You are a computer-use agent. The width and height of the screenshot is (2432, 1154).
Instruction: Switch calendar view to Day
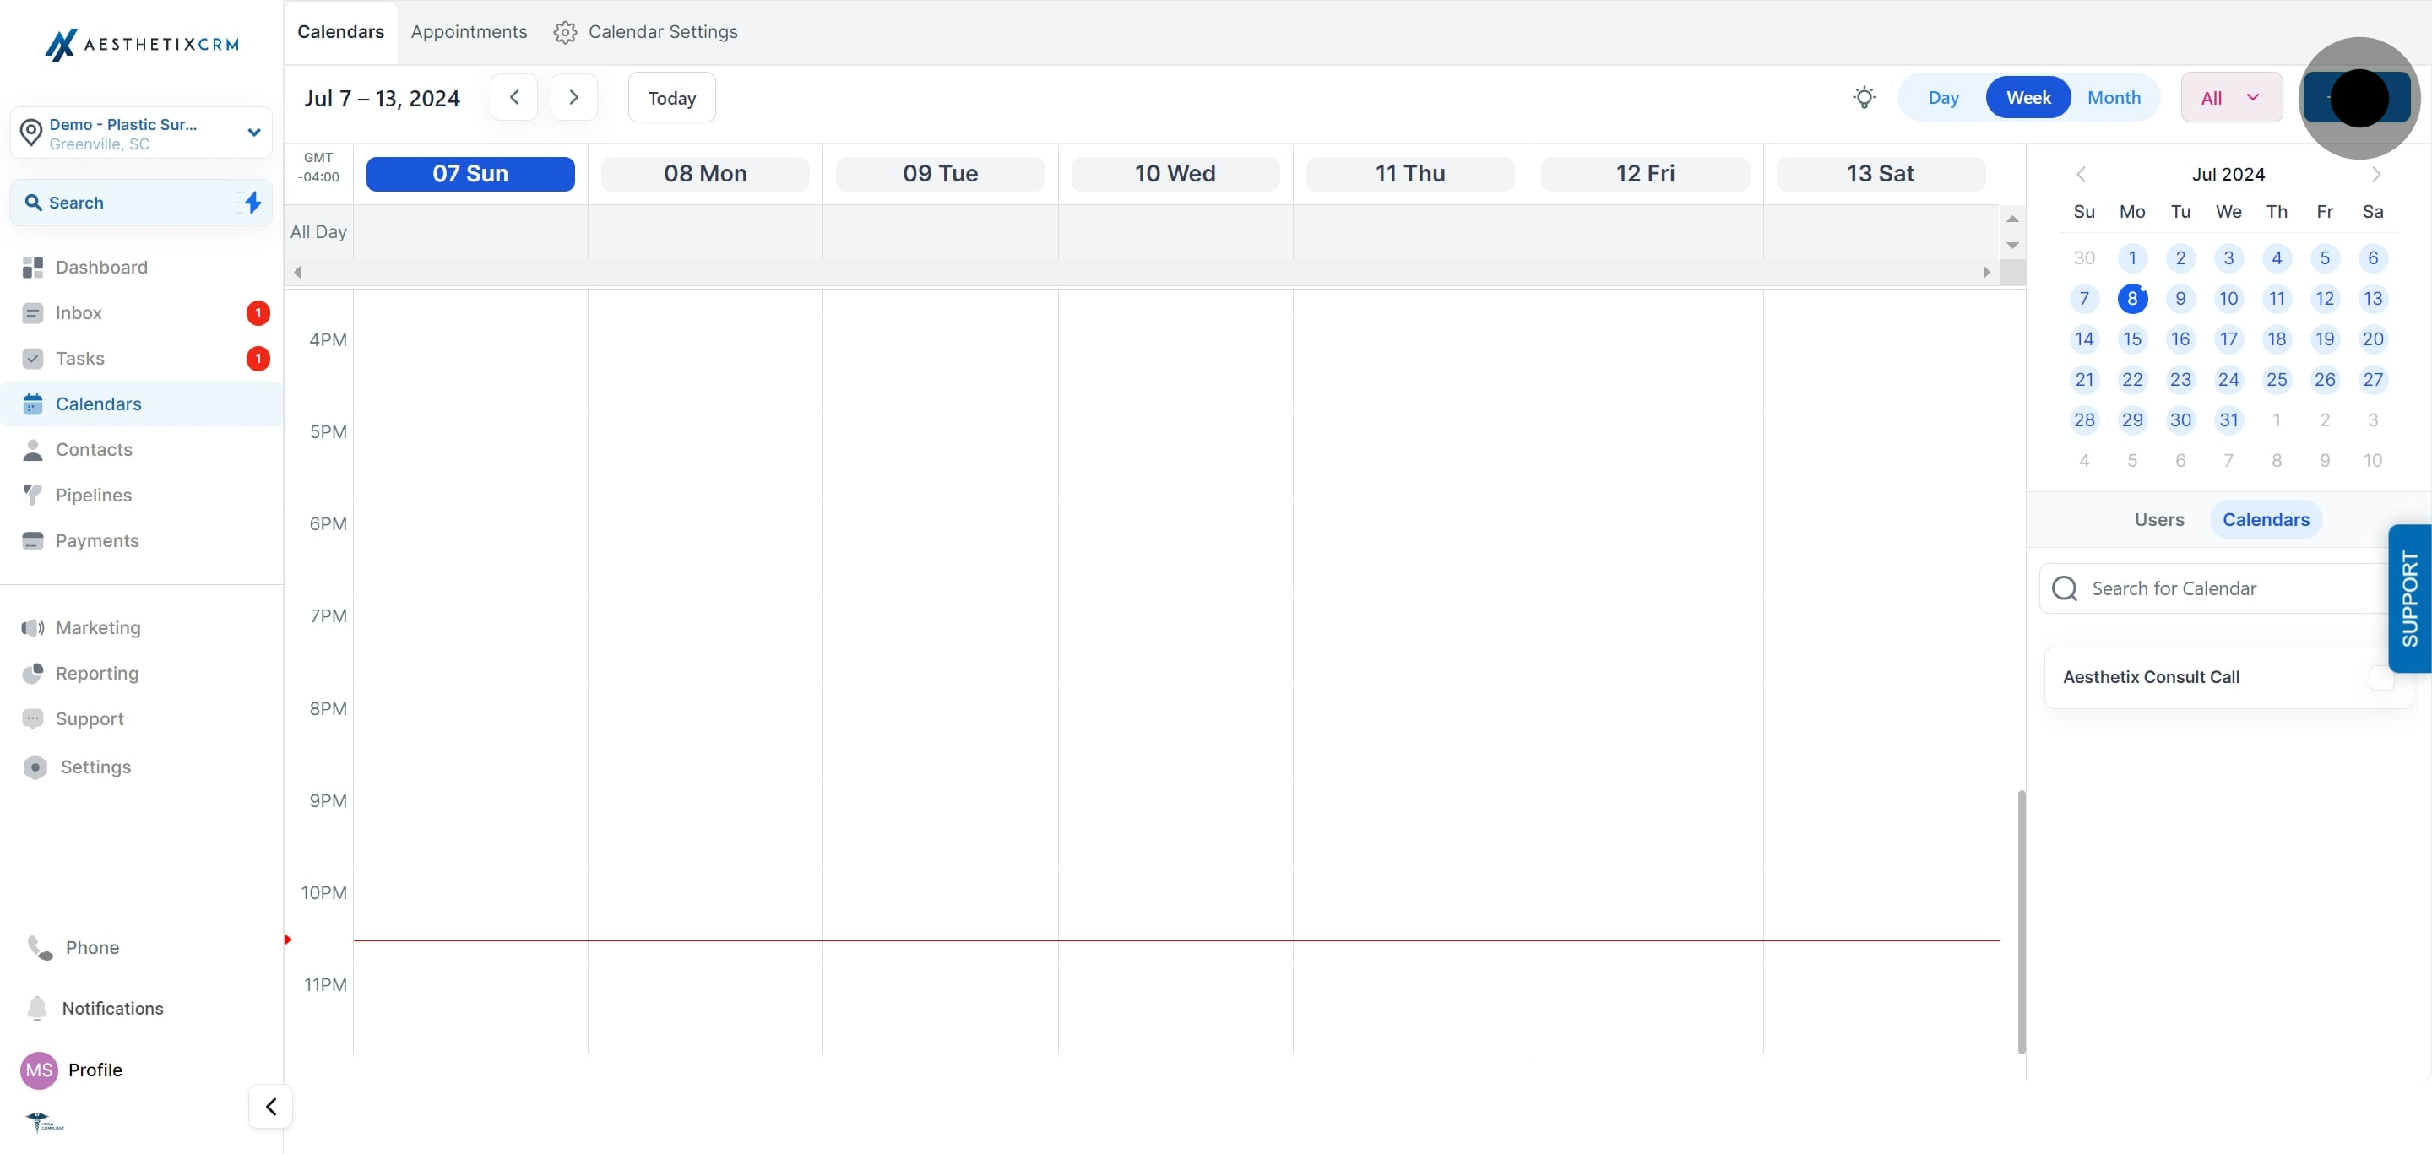1943,97
